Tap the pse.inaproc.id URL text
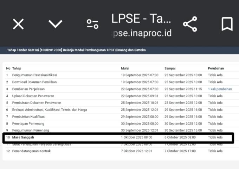Screen dimensions: 239x169 pyautogui.click(x=141, y=33)
